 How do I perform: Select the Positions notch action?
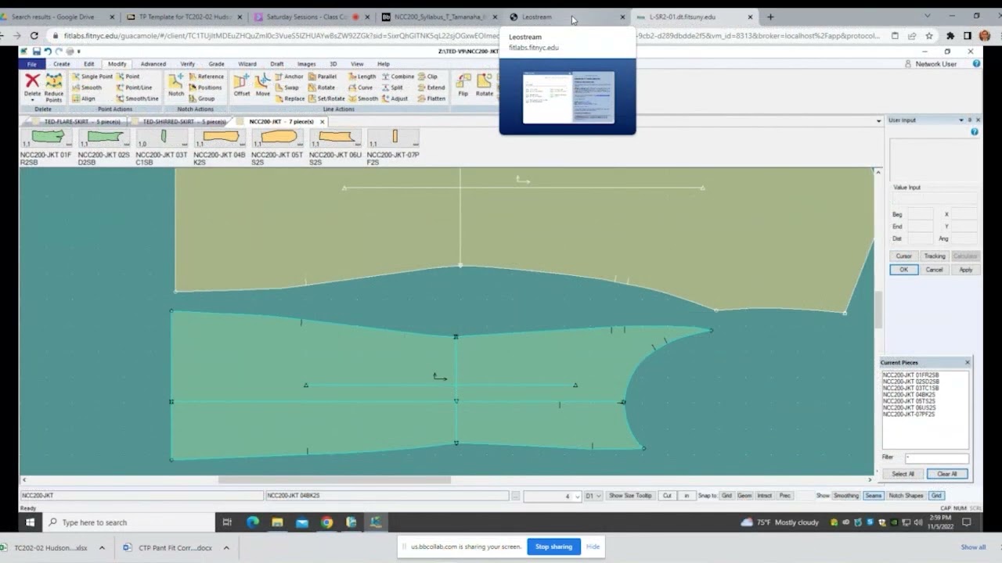(x=205, y=88)
